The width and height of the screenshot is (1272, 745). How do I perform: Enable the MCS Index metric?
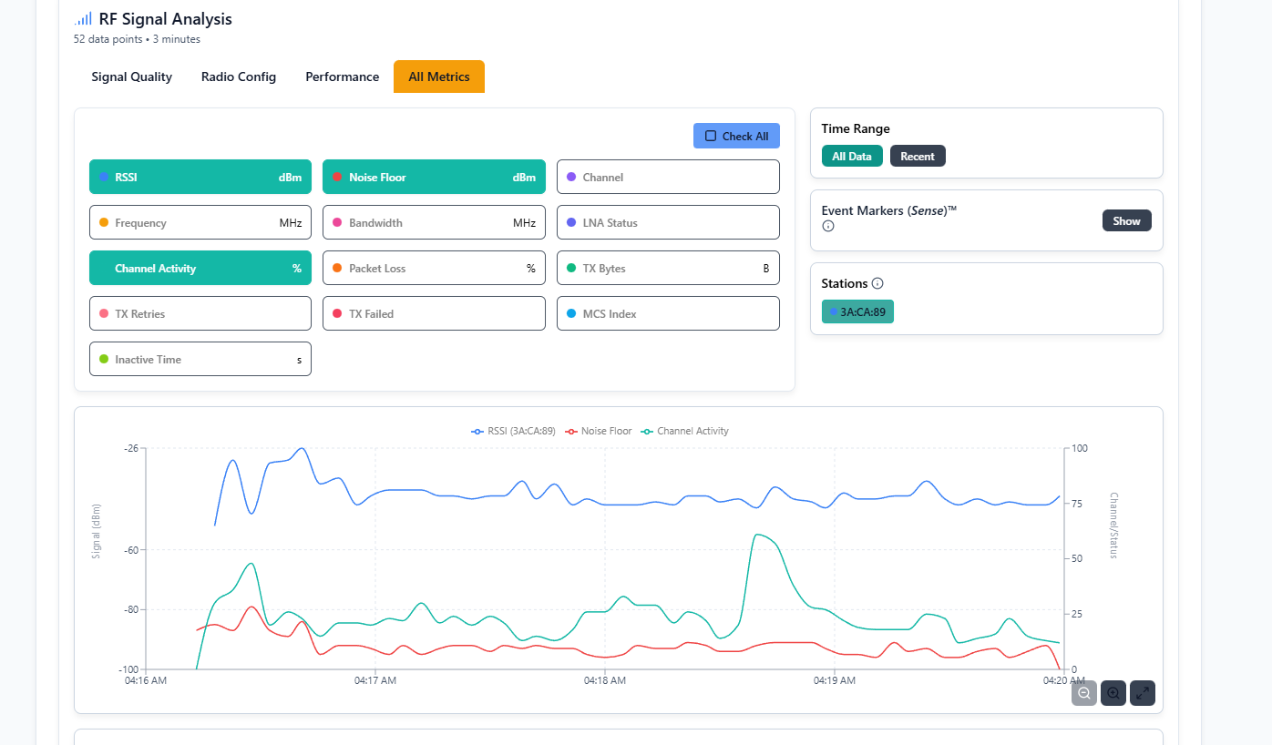pos(668,314)
